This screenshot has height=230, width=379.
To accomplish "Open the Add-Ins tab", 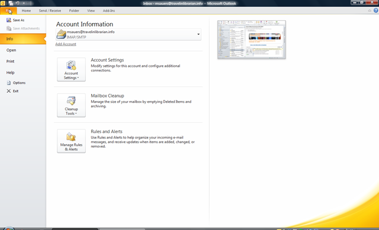I will click(109, 11).
